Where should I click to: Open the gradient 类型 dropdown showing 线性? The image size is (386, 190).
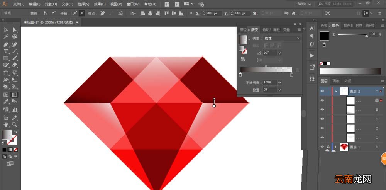282,38
